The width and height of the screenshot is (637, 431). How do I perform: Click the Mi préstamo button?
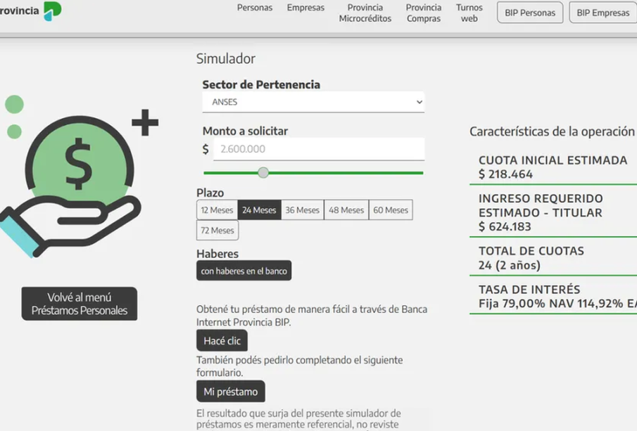click(x=231, y=392)
